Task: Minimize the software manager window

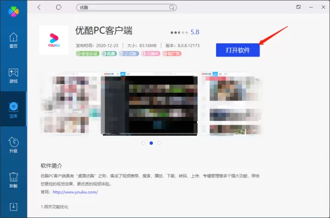Action: click(311, 7)
